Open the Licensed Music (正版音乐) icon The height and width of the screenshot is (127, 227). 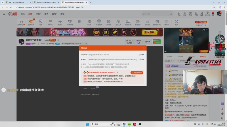click(x=147, y=23)
